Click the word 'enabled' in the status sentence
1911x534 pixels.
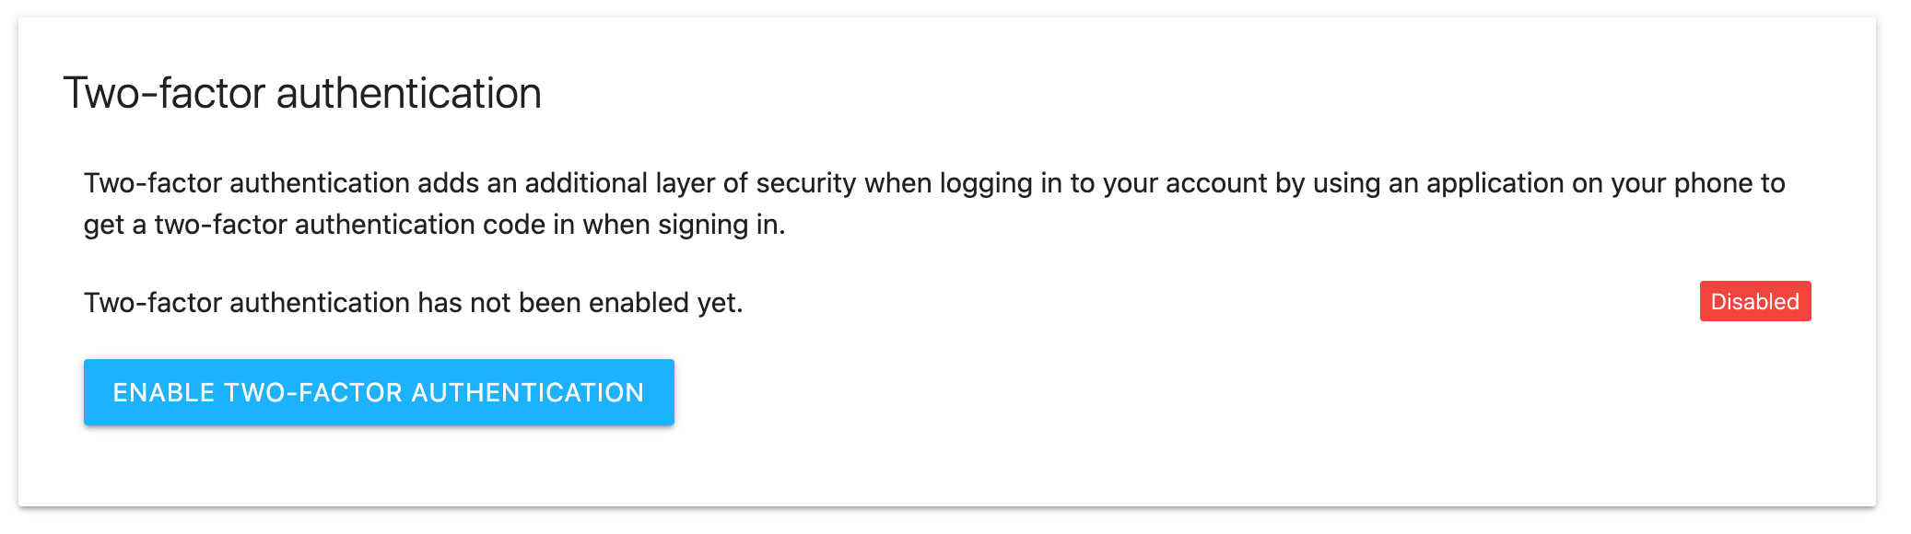(639, 302)
